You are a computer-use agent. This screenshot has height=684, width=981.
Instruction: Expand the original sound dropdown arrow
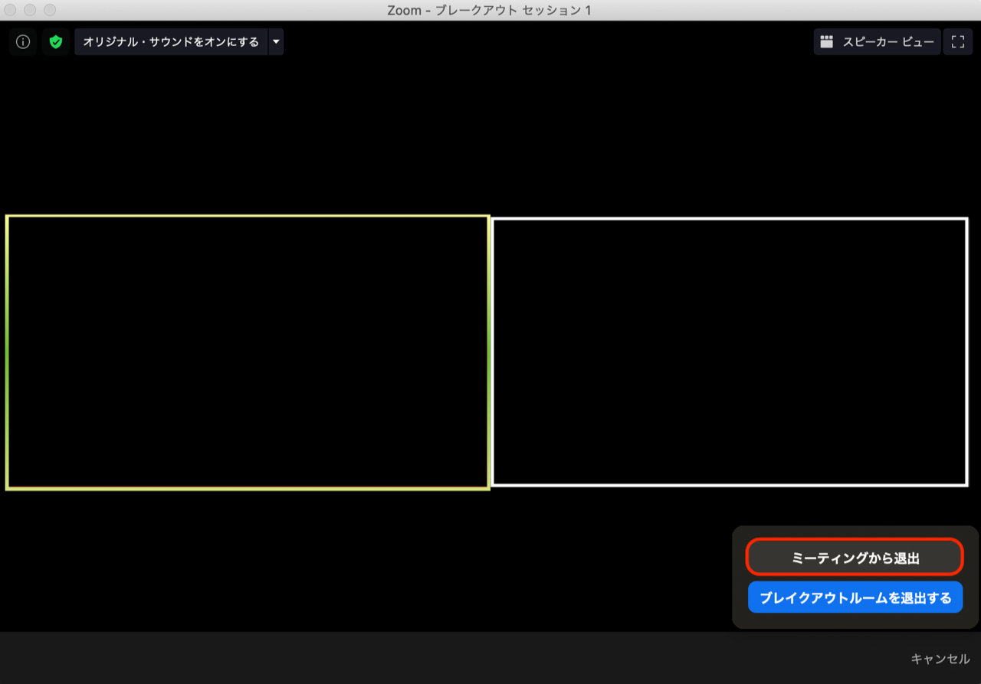276,42
